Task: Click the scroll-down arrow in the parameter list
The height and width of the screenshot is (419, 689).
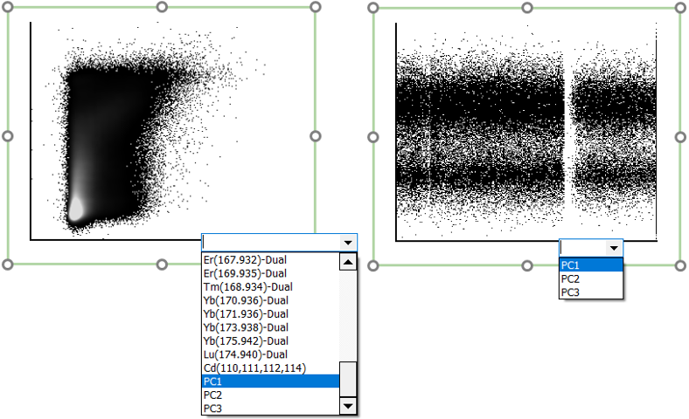Action: [x=347, y=406]
